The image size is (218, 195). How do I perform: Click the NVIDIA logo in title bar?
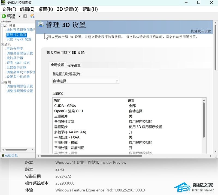pos(3,3)
